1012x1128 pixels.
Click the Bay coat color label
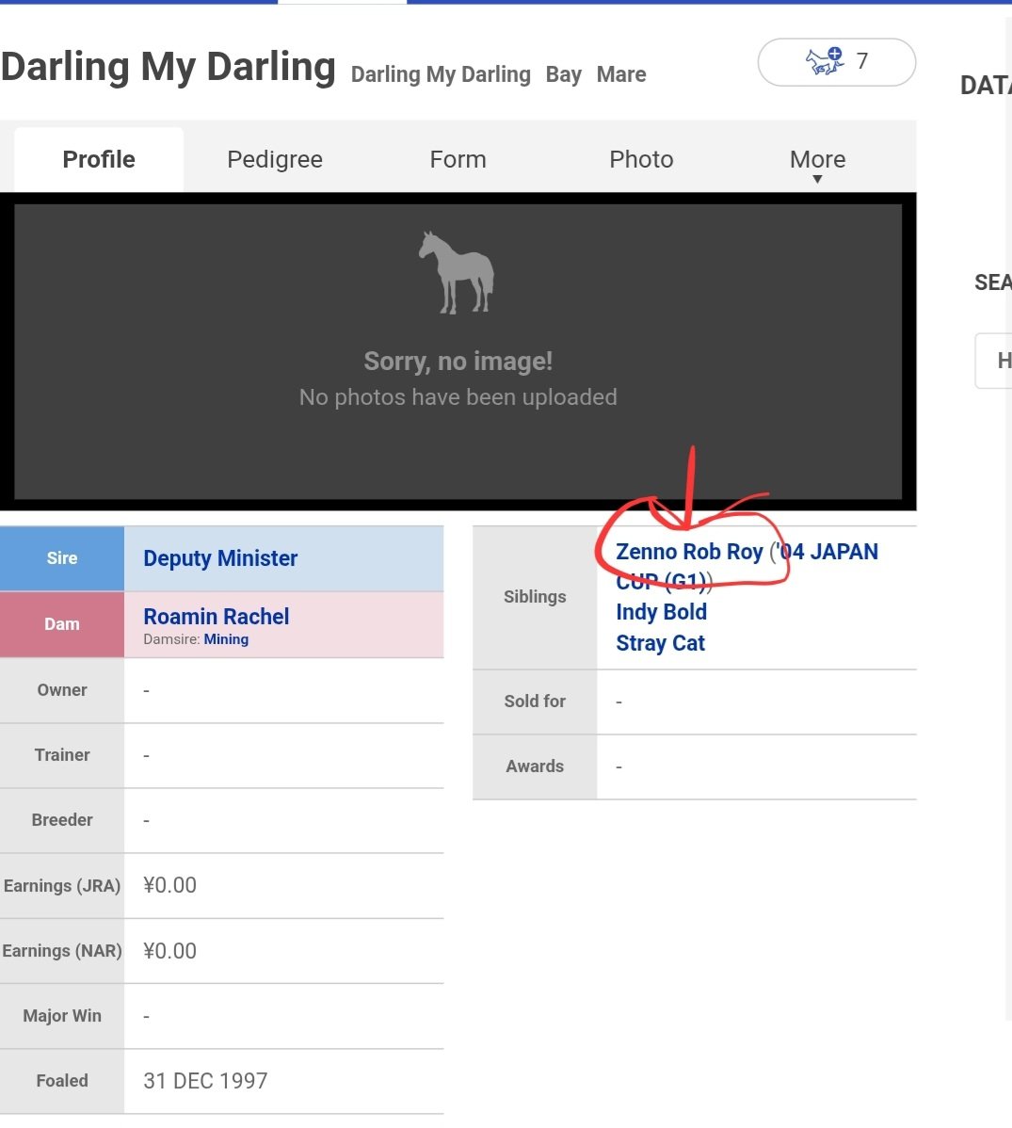[563, 74]
